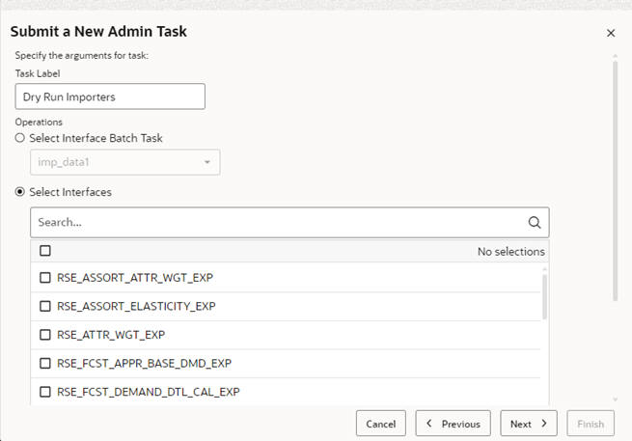Check RSE_ASSORT_ATTR_WGT_EXP interface

point(45,278)
